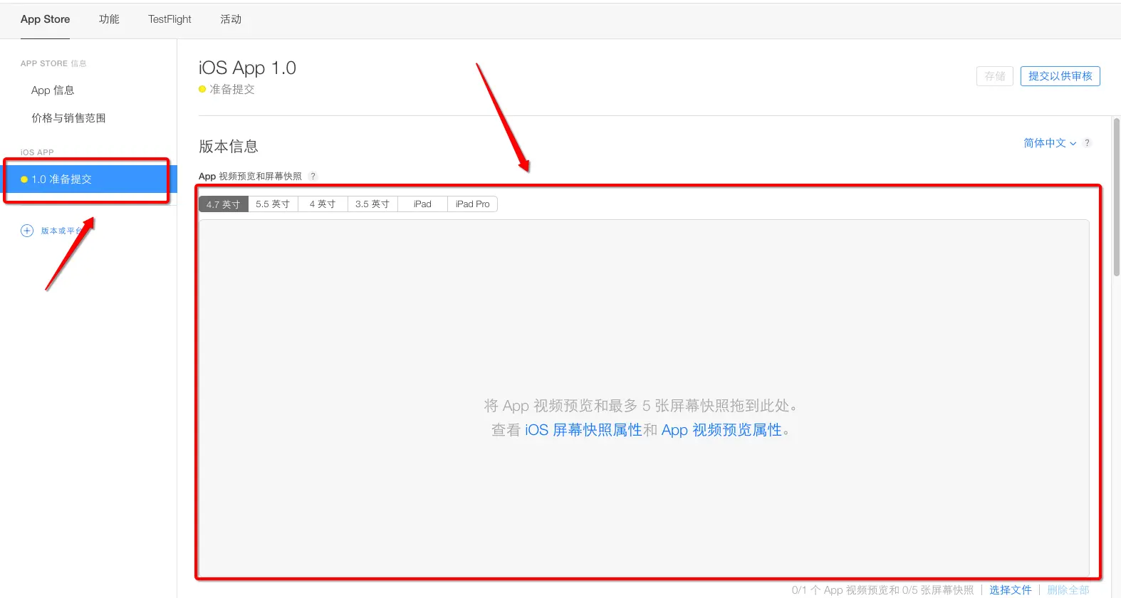The image size is (1121, 598).
Task: Open App 信息 in the sidebar
Action: [53, 90]
